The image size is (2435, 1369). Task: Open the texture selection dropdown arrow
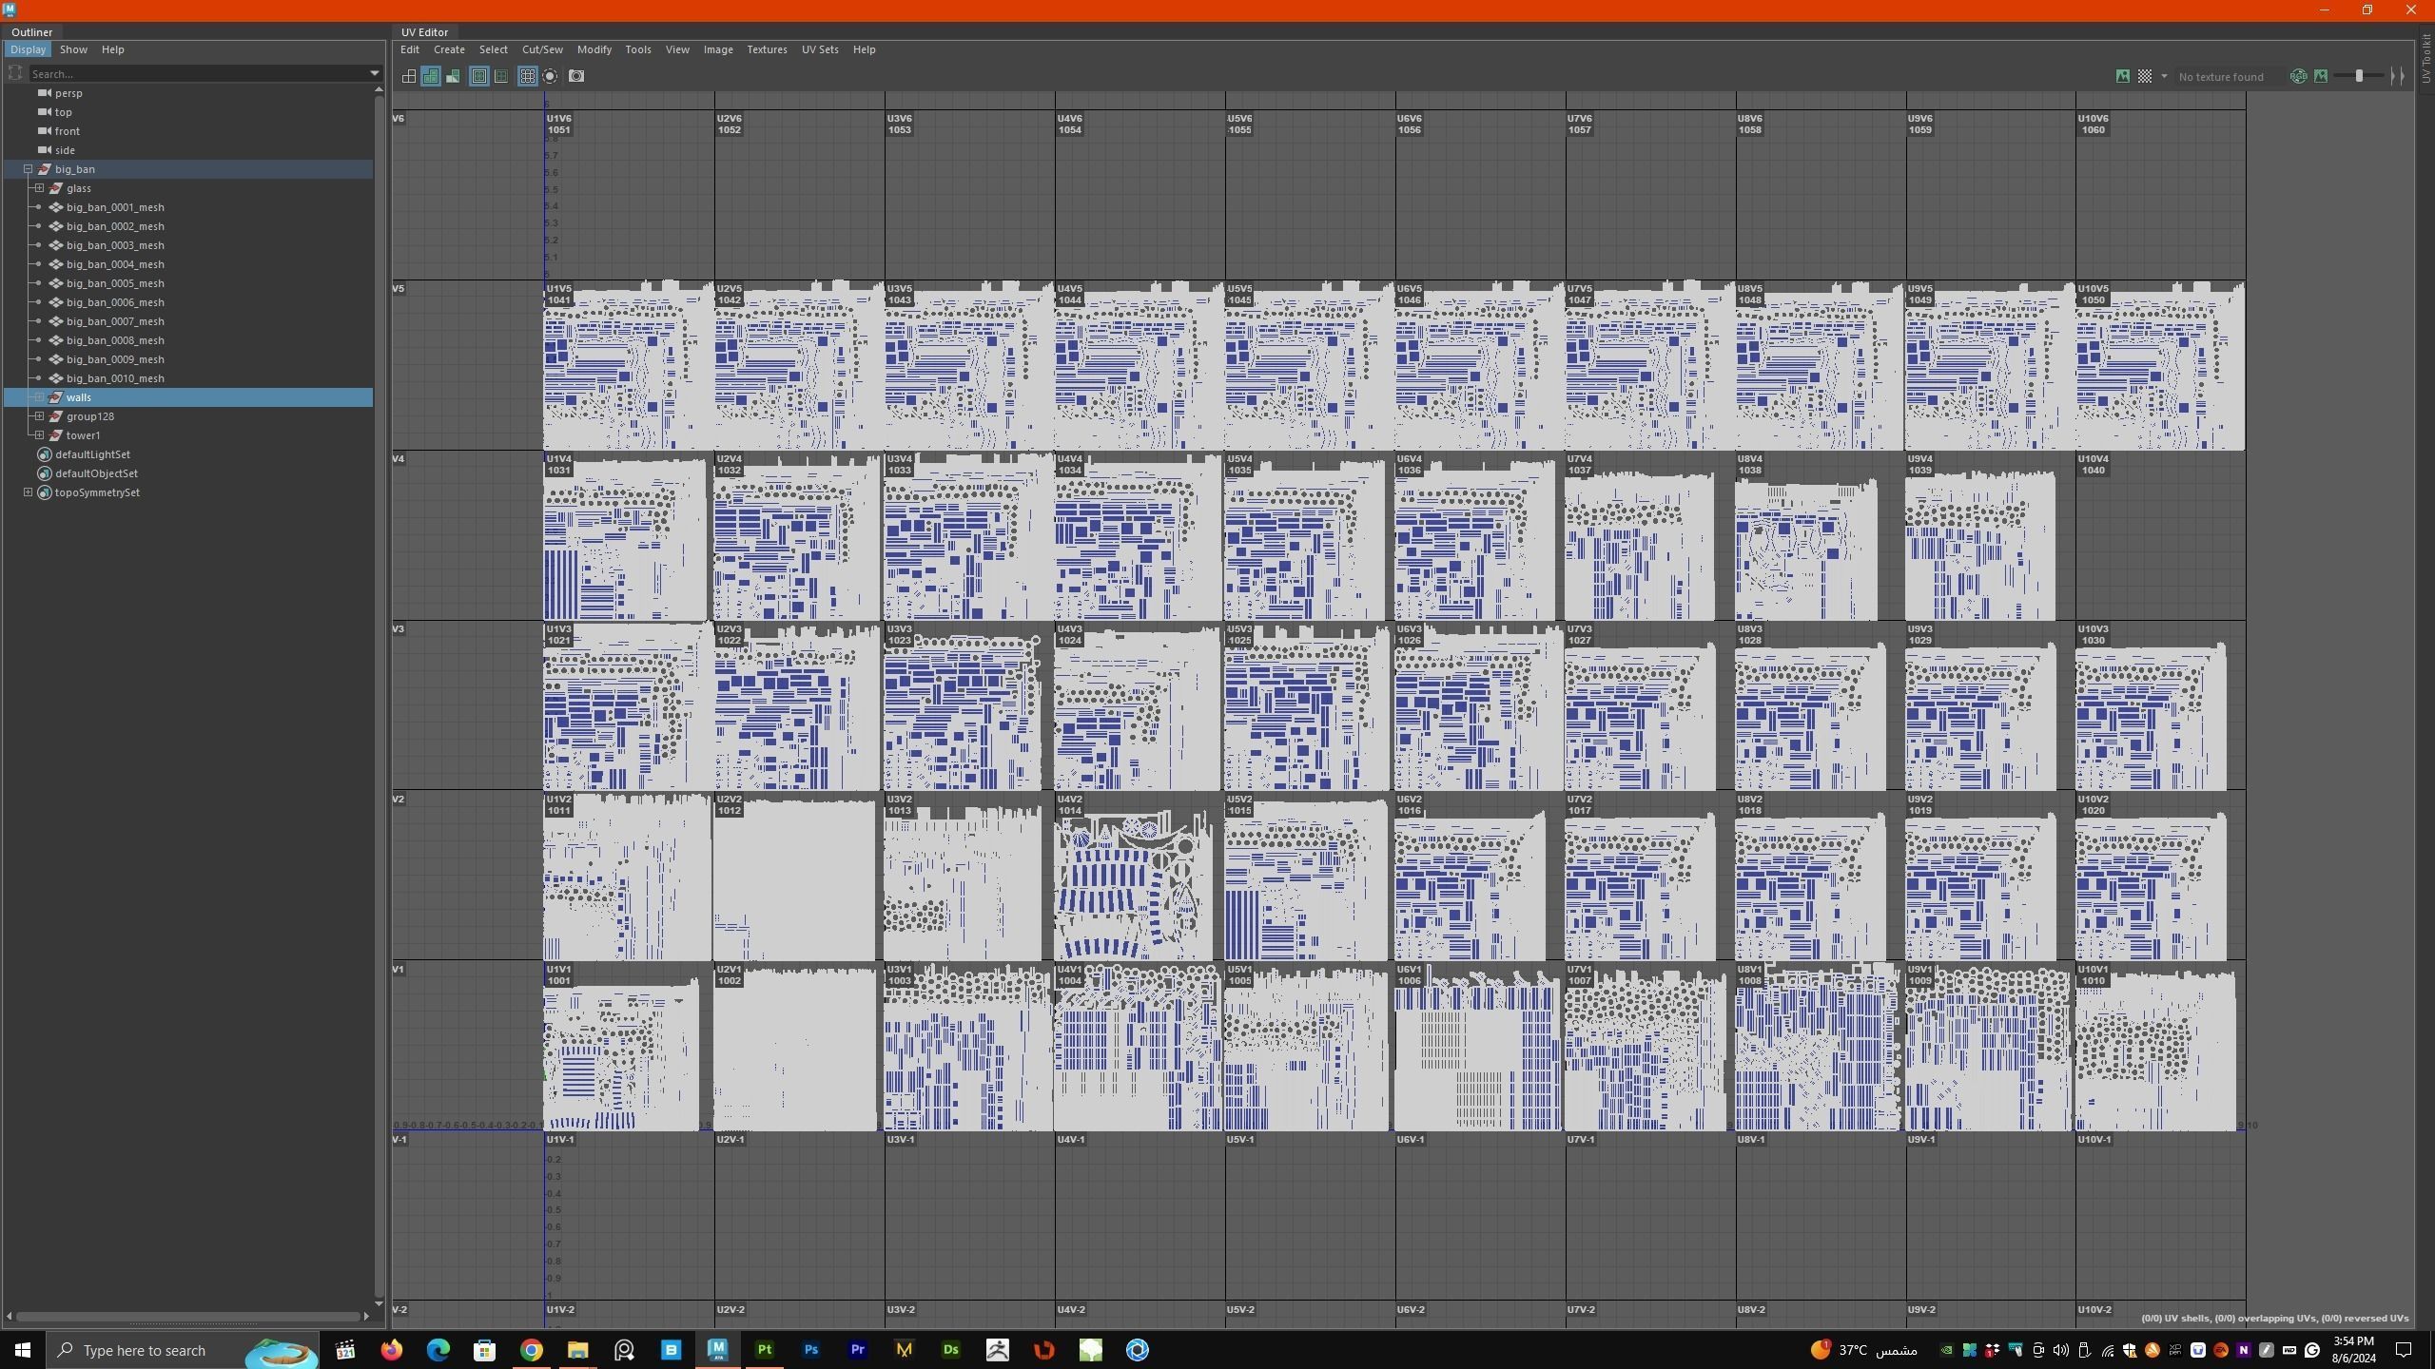(2164, 76)
